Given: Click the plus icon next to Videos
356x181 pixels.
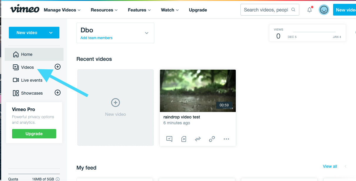Looking at the screenshot, I should tap(58, 67).
